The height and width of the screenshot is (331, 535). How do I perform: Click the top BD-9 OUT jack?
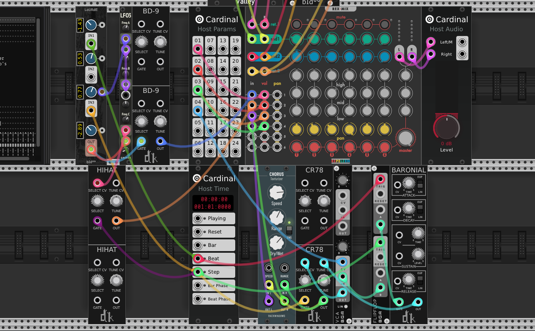160,62
